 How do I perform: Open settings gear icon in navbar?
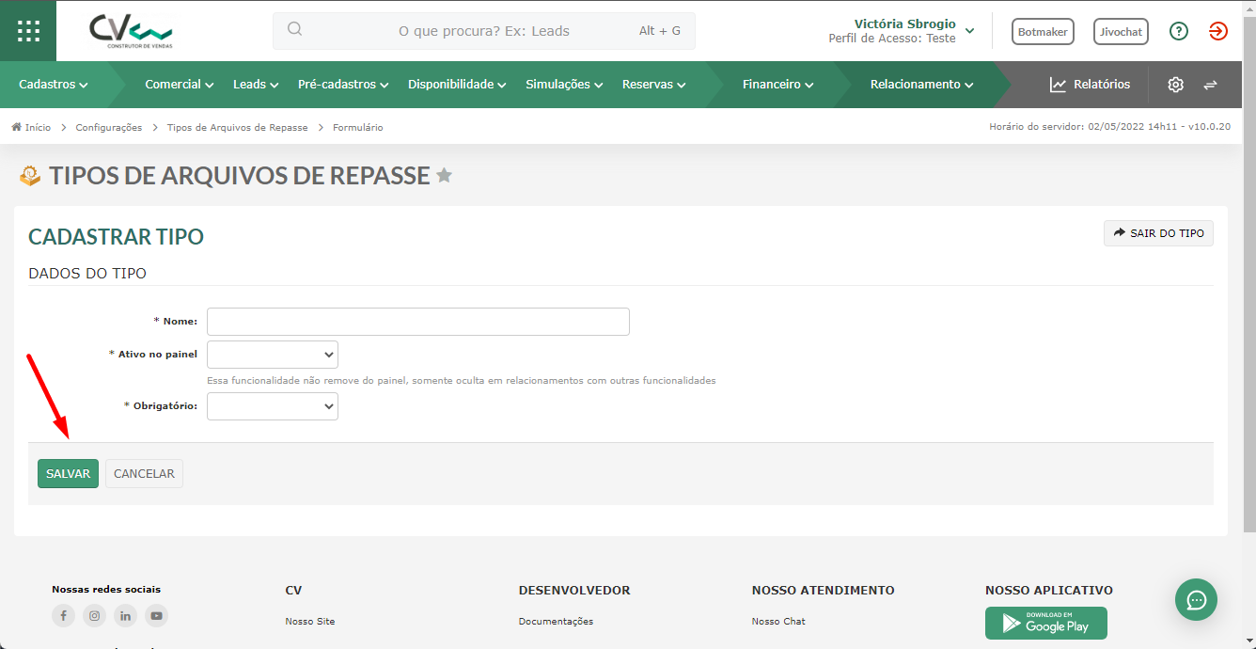click(1176, 85)
